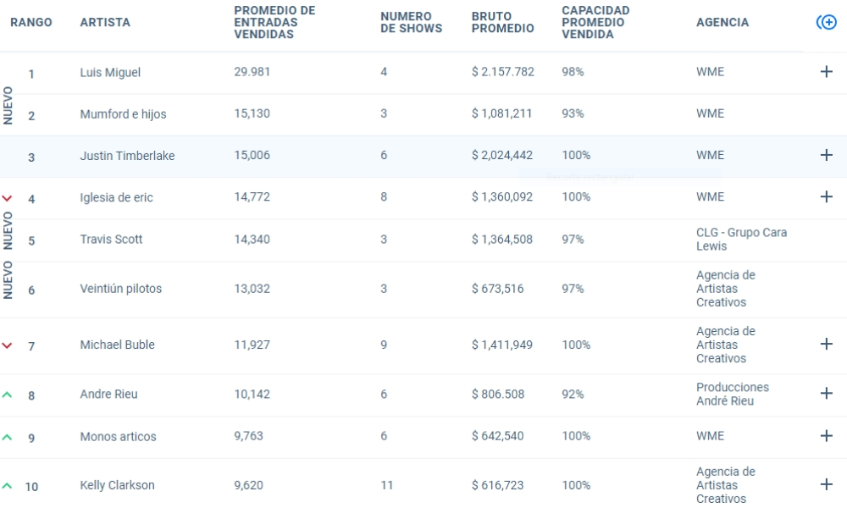Screen dimensions: 847x508
Task: Open artist Mumford e hijos
Action: tap(123, 114)
